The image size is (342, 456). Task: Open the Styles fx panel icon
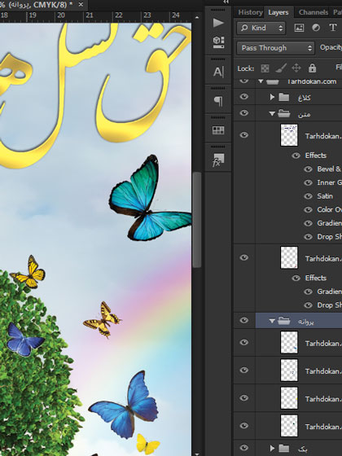(x=218, y=160)
